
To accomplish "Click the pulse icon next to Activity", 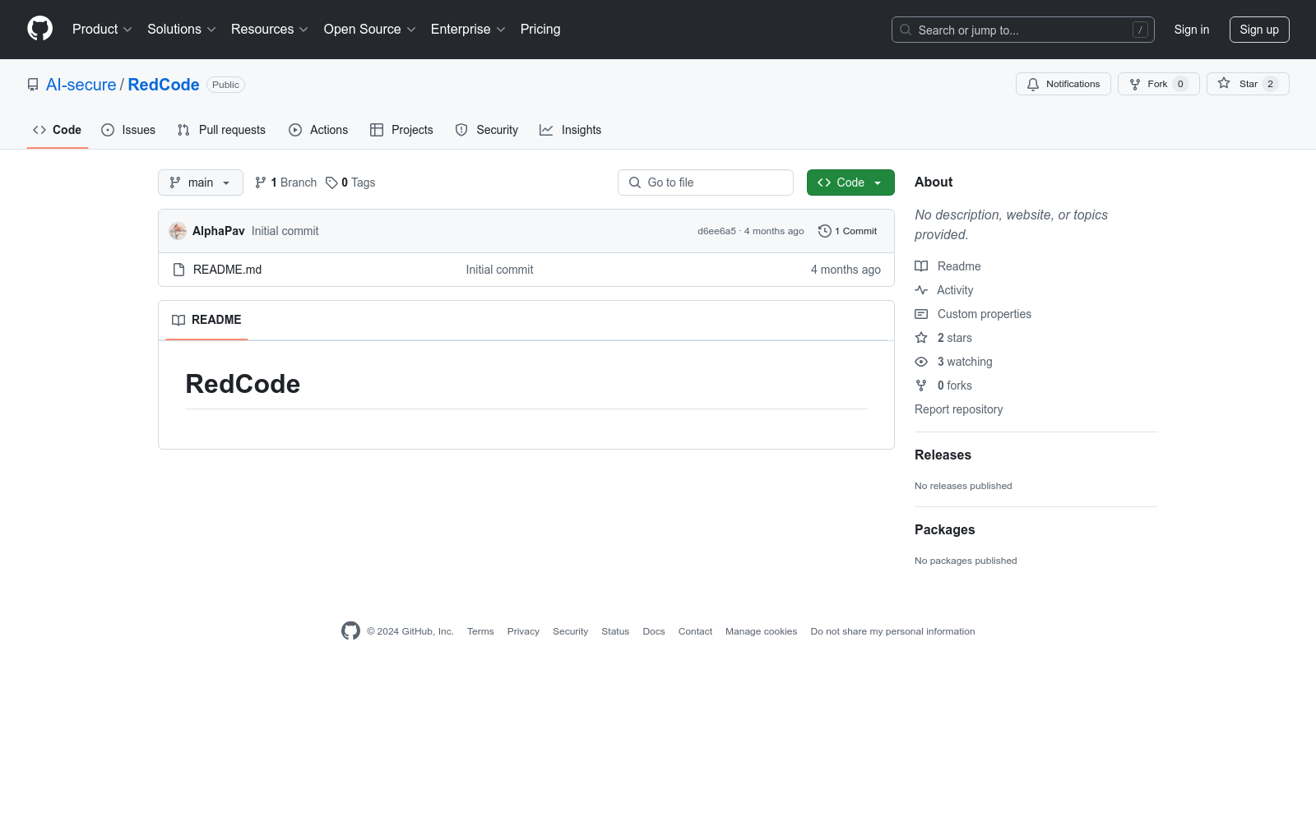I will 921,290.
